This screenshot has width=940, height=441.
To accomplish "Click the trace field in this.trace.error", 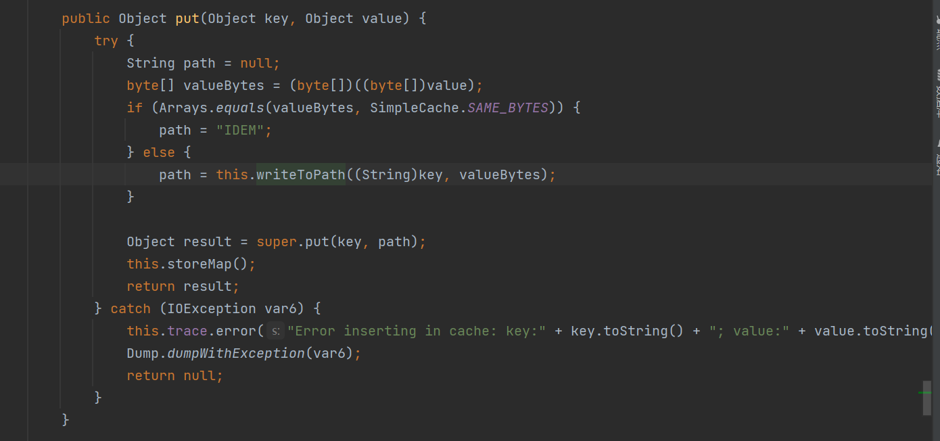I will [x=187, y=331].
